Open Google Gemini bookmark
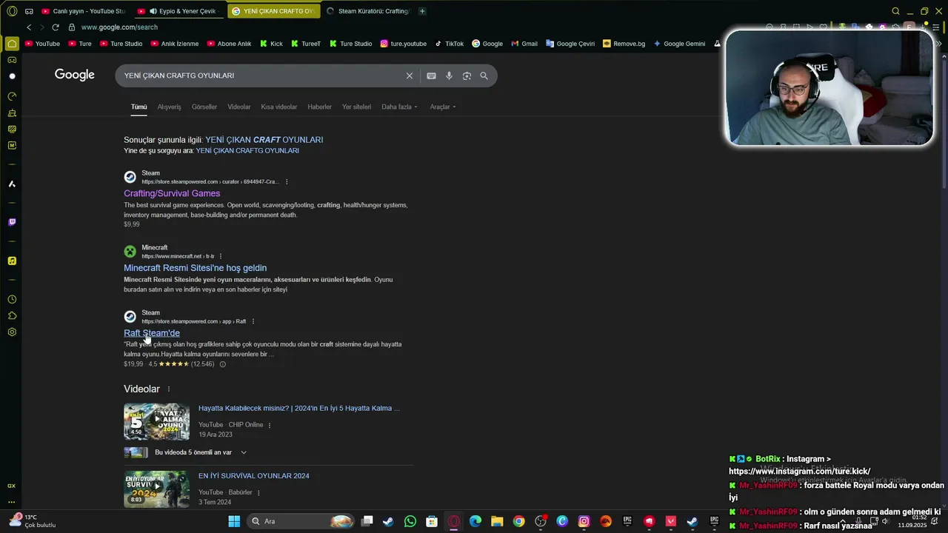Image resolution: width=948 pixels, height=533 pixels. [678, 44]
